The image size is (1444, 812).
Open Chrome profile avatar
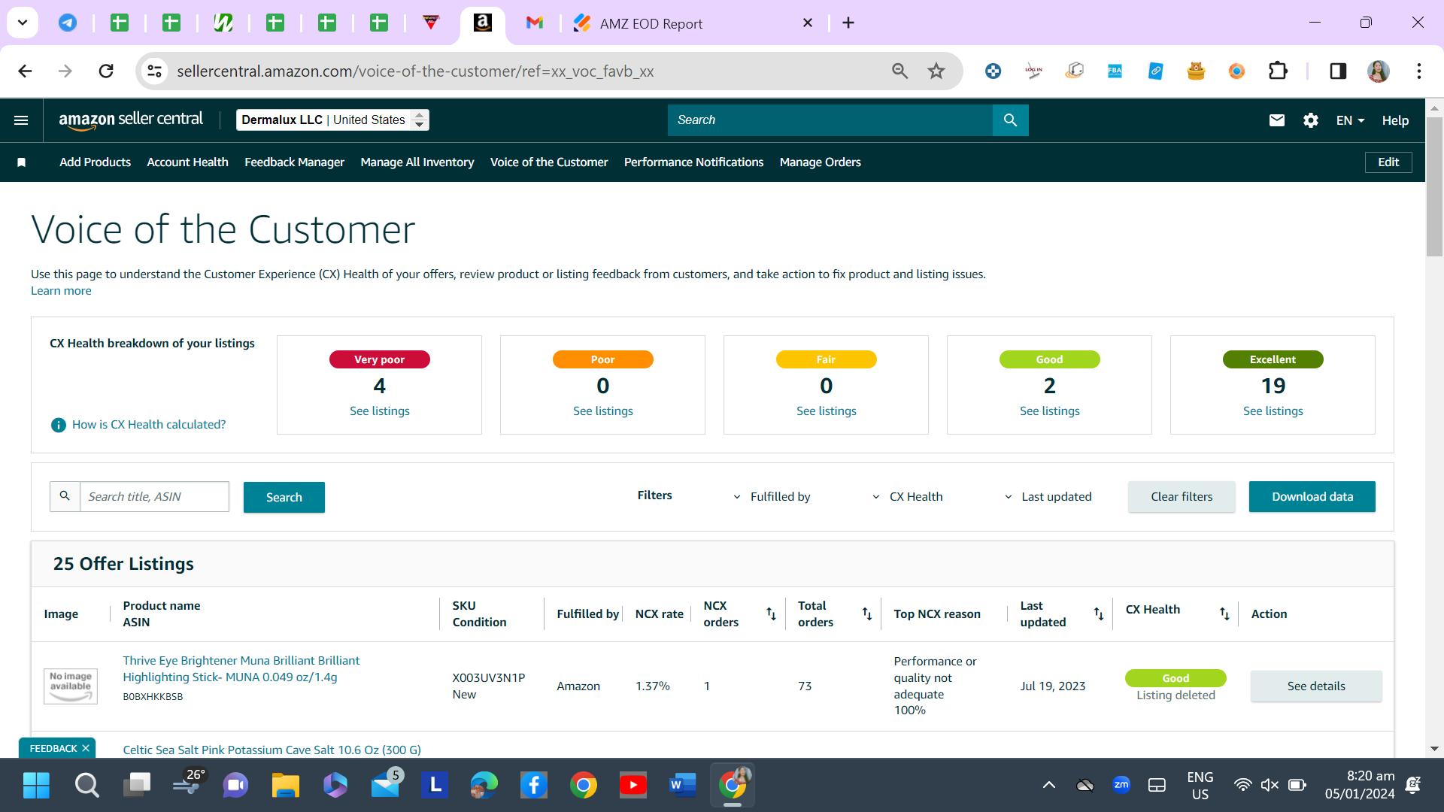(x=1378, y=71)
